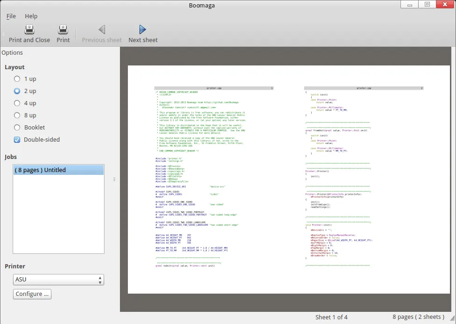Switch to Booklet layout mode
The width and height of the screenshot is (456, 324).
(17, 127)
